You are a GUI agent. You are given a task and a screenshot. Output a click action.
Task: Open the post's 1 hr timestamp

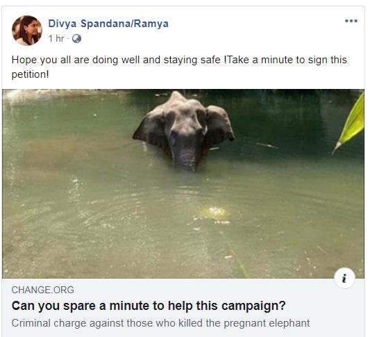point(56,38)
